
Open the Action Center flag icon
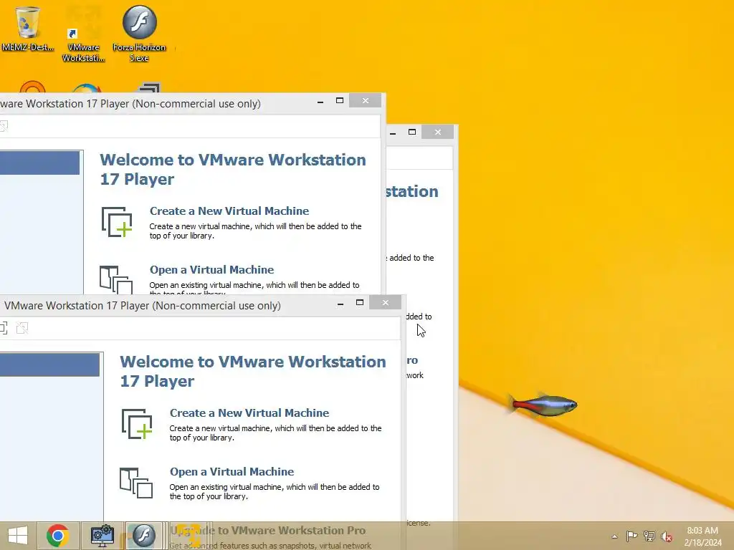pyautogui.click(x=631, y=536)
